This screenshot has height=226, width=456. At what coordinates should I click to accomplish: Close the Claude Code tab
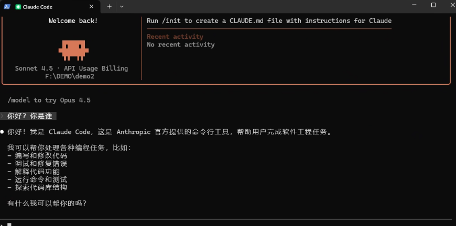pos(91,7)
